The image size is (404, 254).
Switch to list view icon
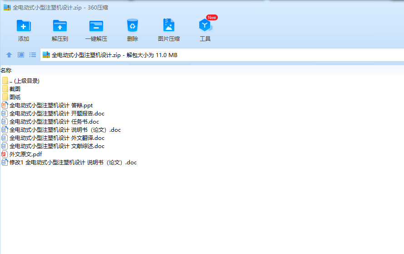(33, 55)
